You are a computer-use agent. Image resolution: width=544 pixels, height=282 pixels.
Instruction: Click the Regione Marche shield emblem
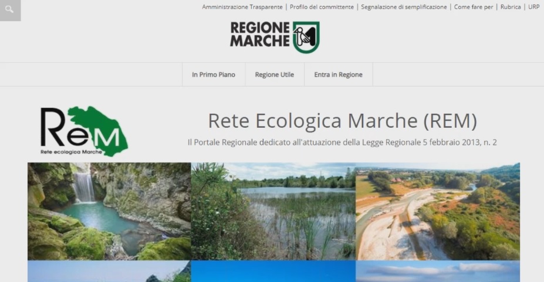click(306, 37)
